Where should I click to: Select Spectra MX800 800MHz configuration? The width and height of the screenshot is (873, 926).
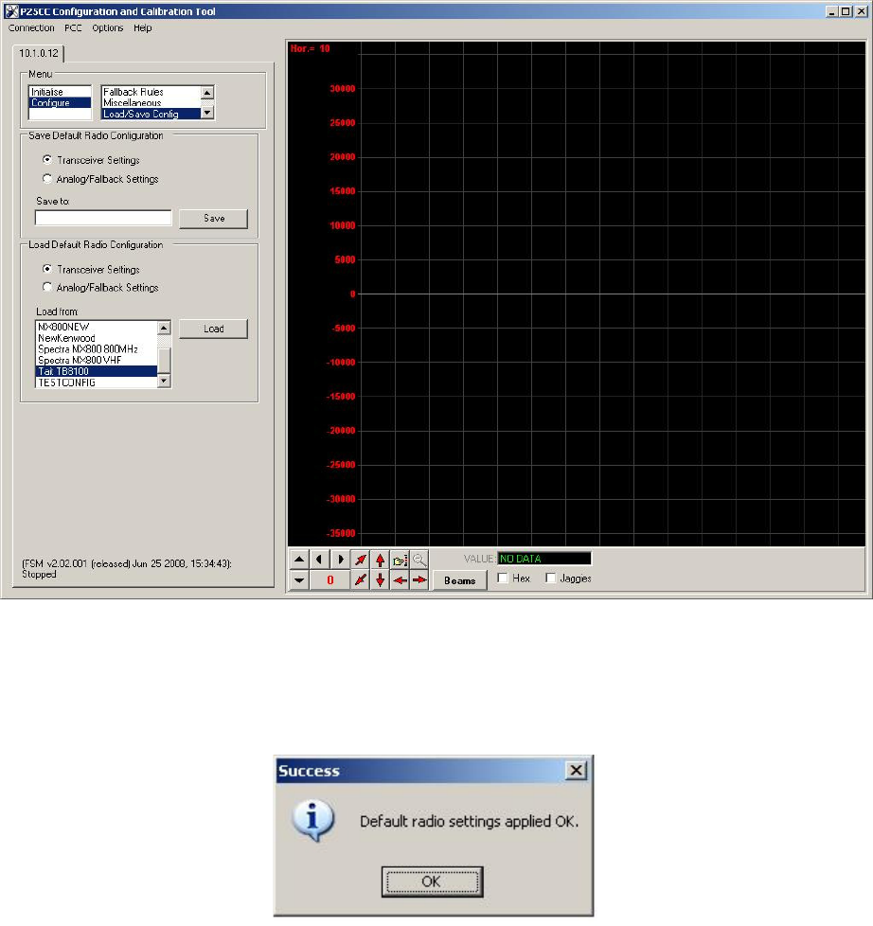point(97,349)
